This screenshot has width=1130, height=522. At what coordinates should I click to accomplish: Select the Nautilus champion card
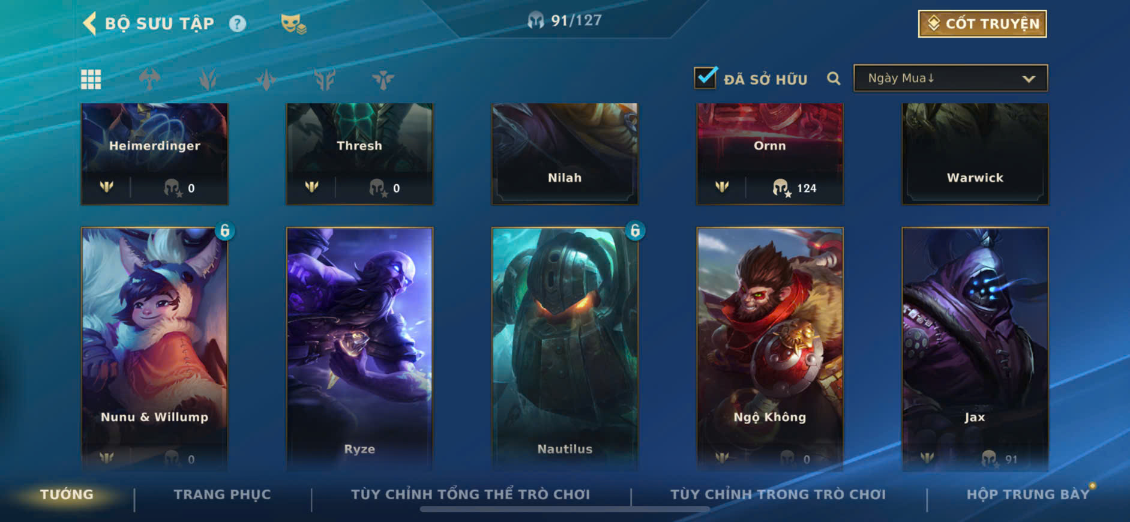(565, 348)
